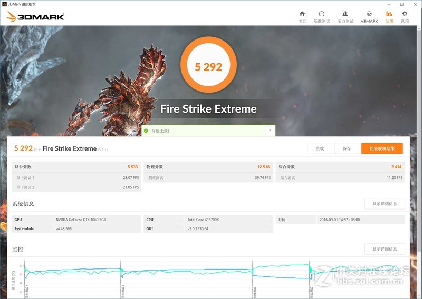Click the question mark help button

[x=270, y=131]
